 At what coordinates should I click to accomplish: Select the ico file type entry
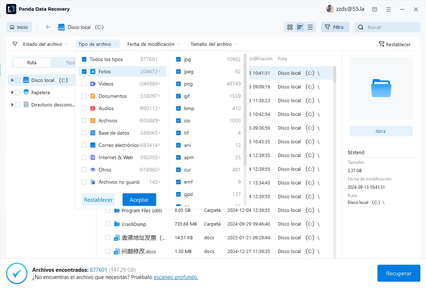208,121
